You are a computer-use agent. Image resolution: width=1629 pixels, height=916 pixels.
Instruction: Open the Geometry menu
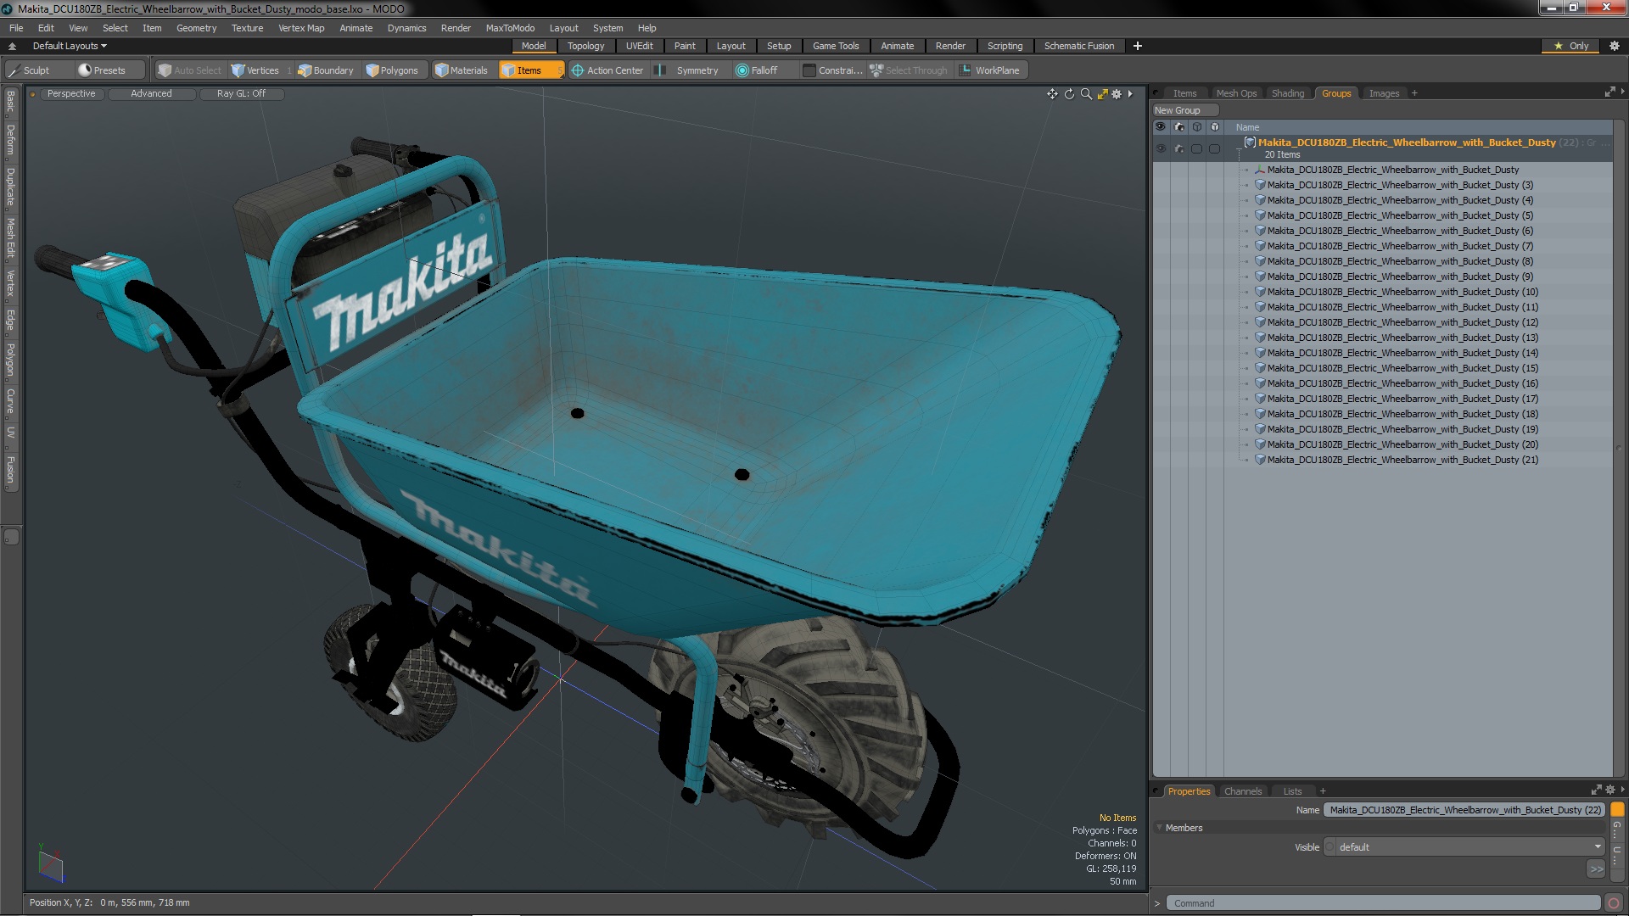(196, 28)
